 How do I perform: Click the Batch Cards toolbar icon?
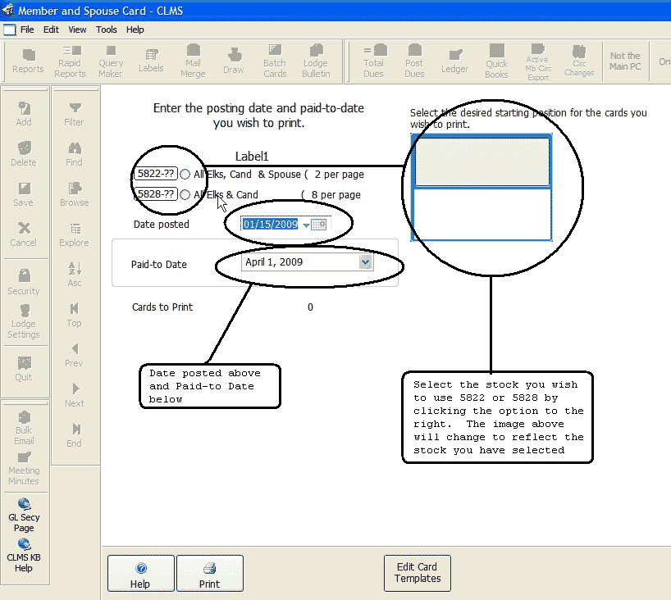(275, 61)
